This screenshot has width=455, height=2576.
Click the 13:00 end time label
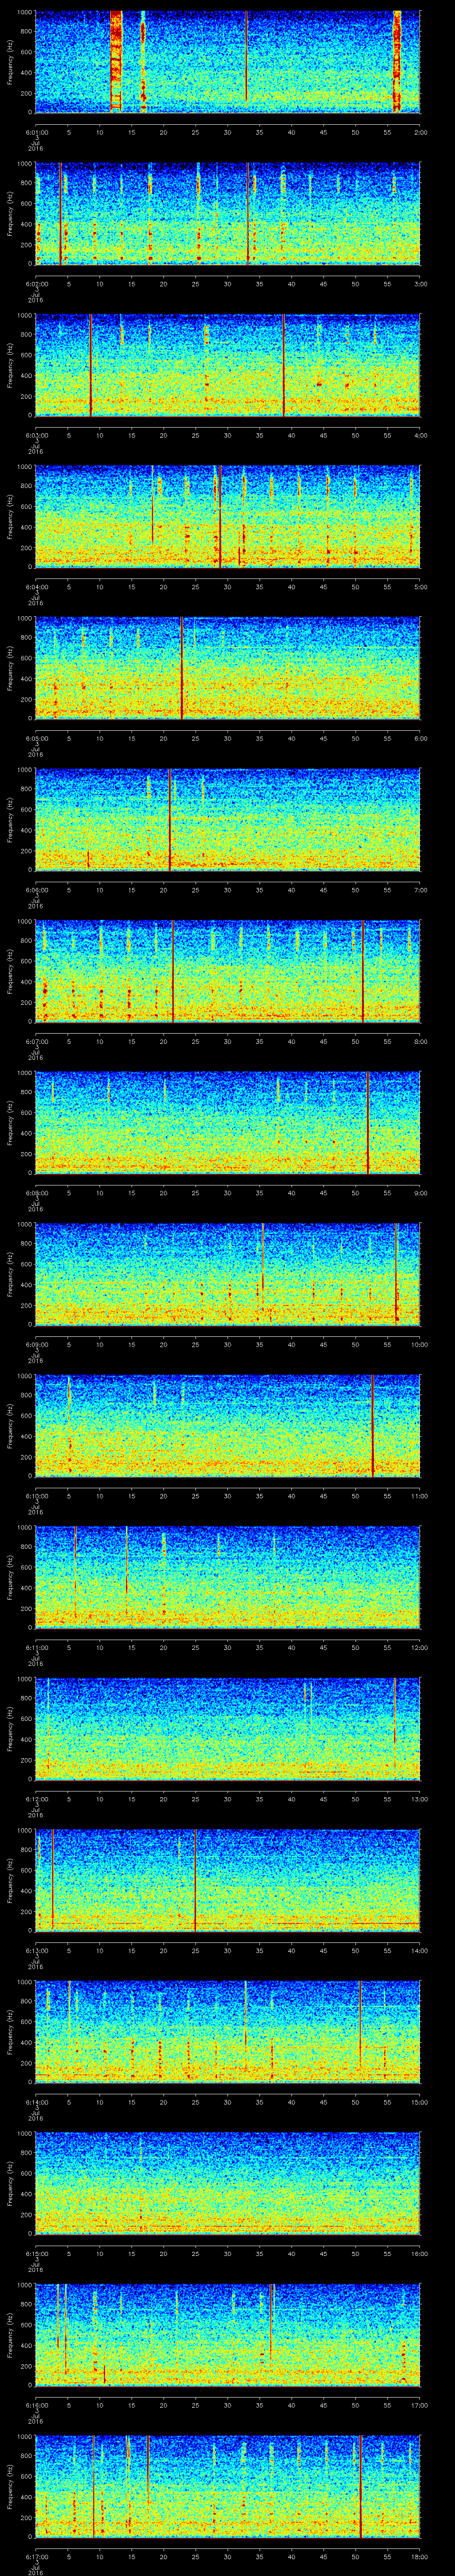(419, 1798)
